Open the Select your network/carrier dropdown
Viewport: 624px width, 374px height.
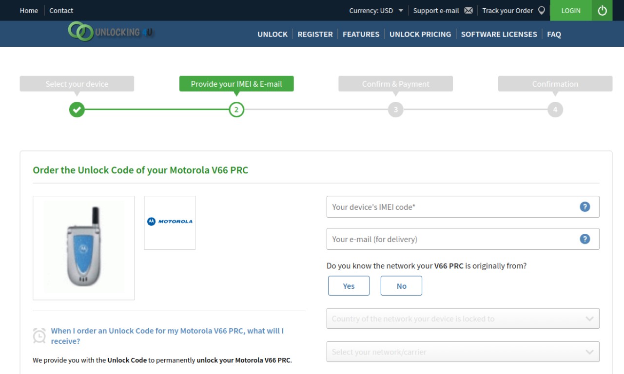click(463, 352)
